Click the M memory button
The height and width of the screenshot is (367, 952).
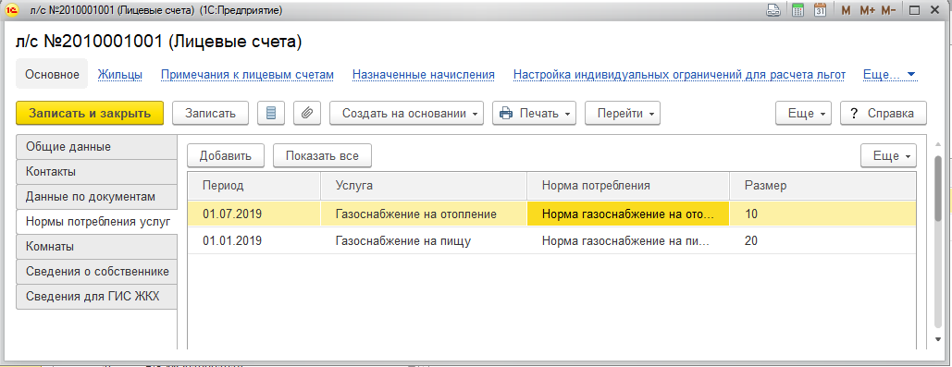point(846,10)
